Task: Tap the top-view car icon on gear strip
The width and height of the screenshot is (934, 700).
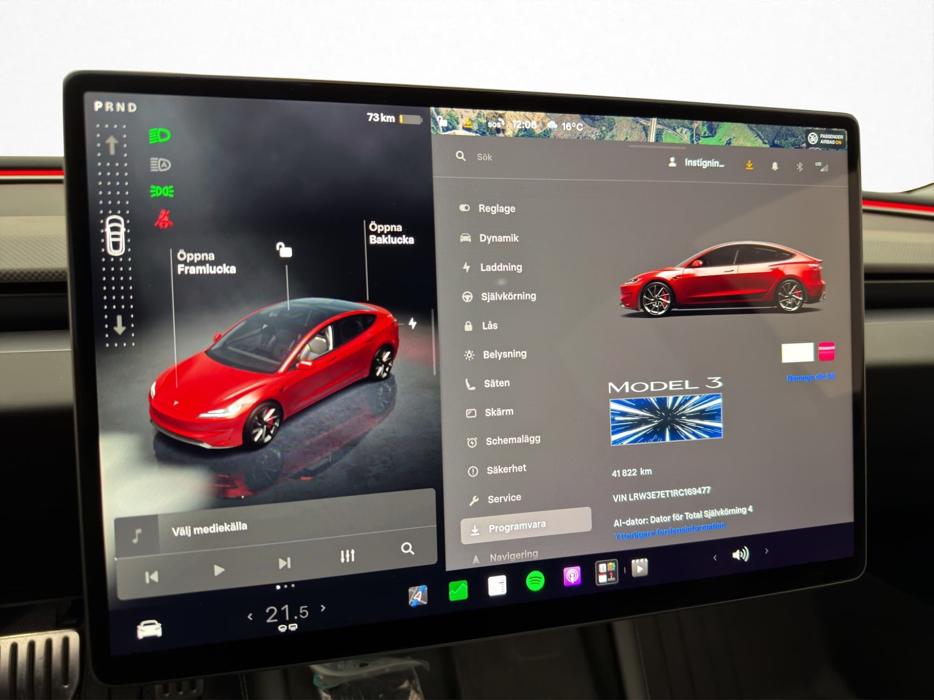Action: tap(116, 236)
